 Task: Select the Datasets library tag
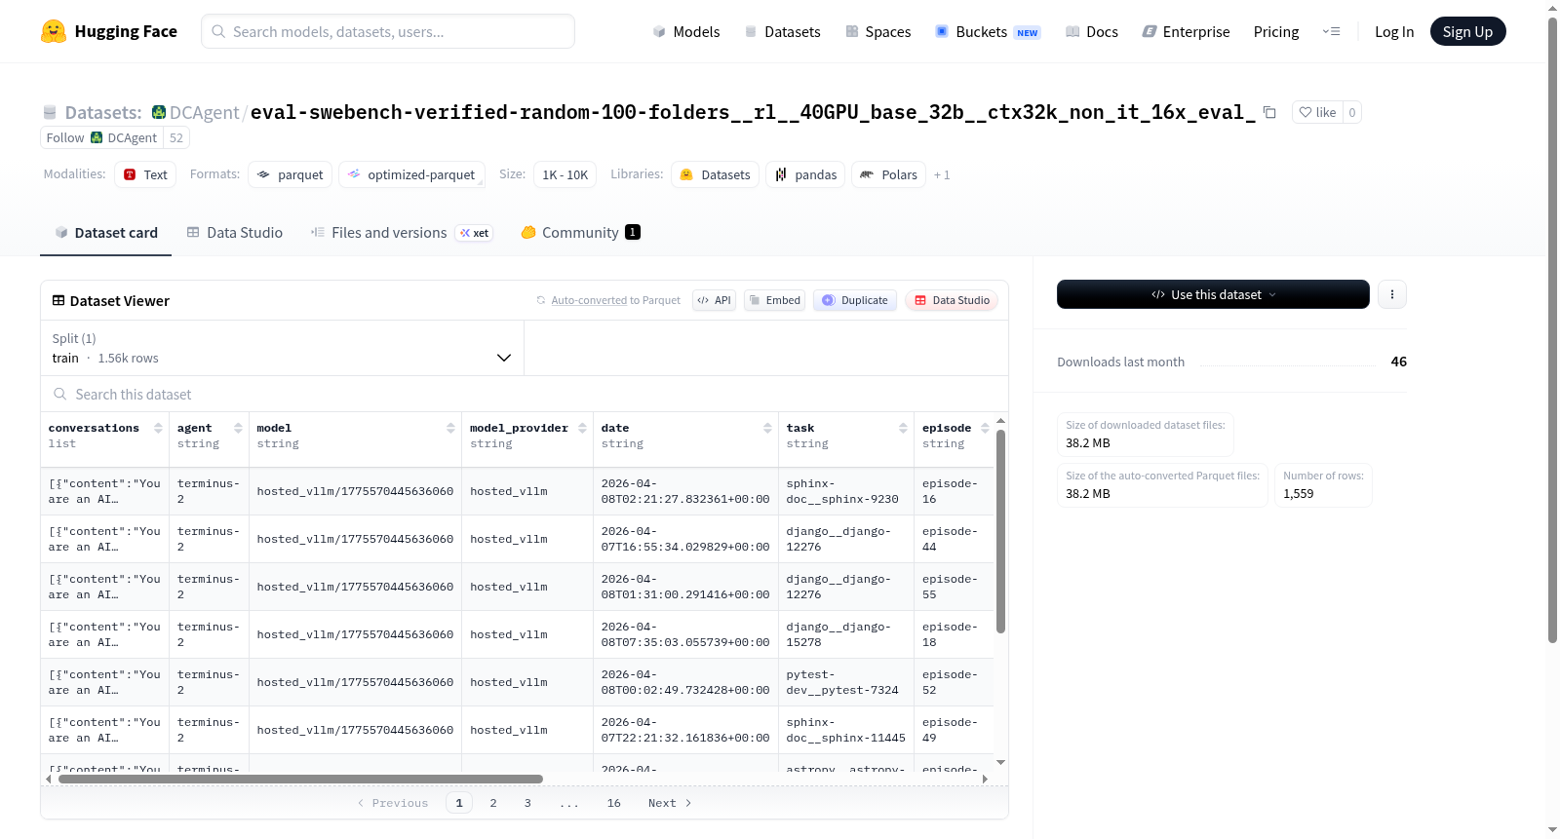715,174
